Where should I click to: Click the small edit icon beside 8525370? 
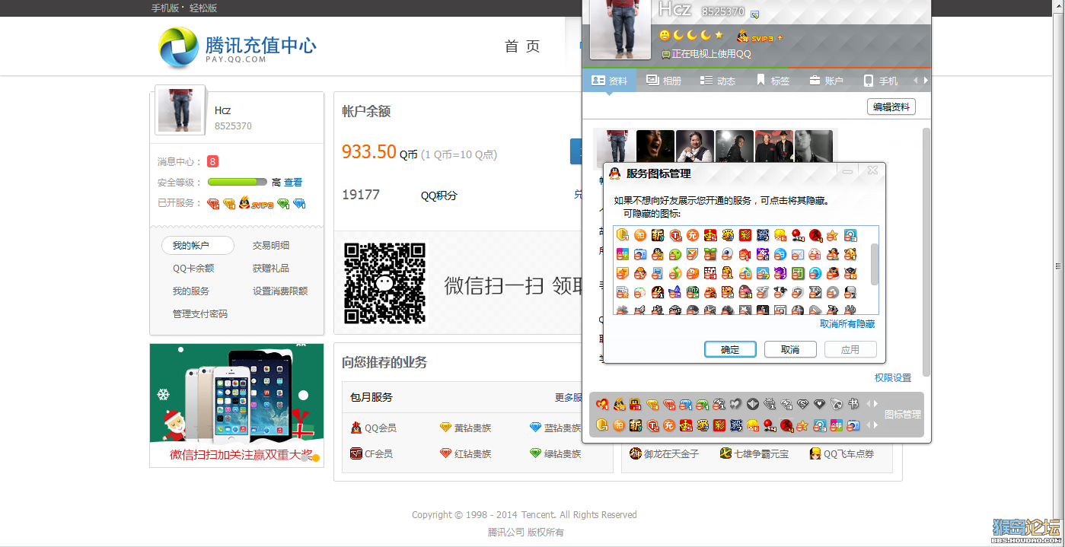click(x=754, y=14)
